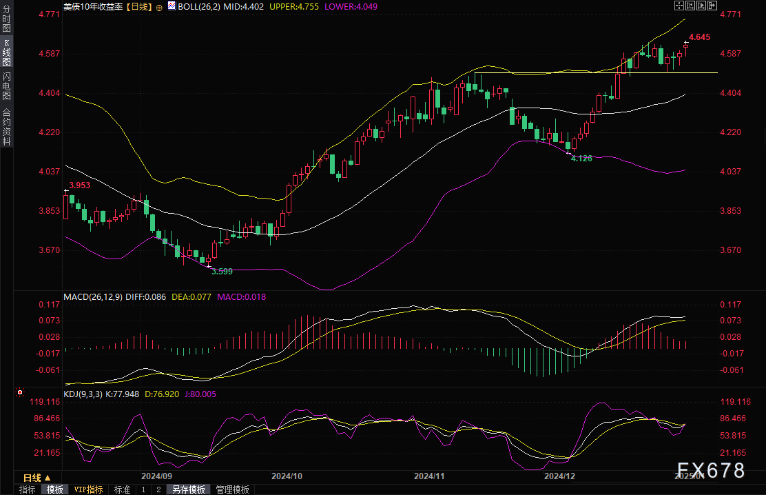Select template number 2
Image resolution: width=766 pixels, height=495 pixels.
(158, 489)
